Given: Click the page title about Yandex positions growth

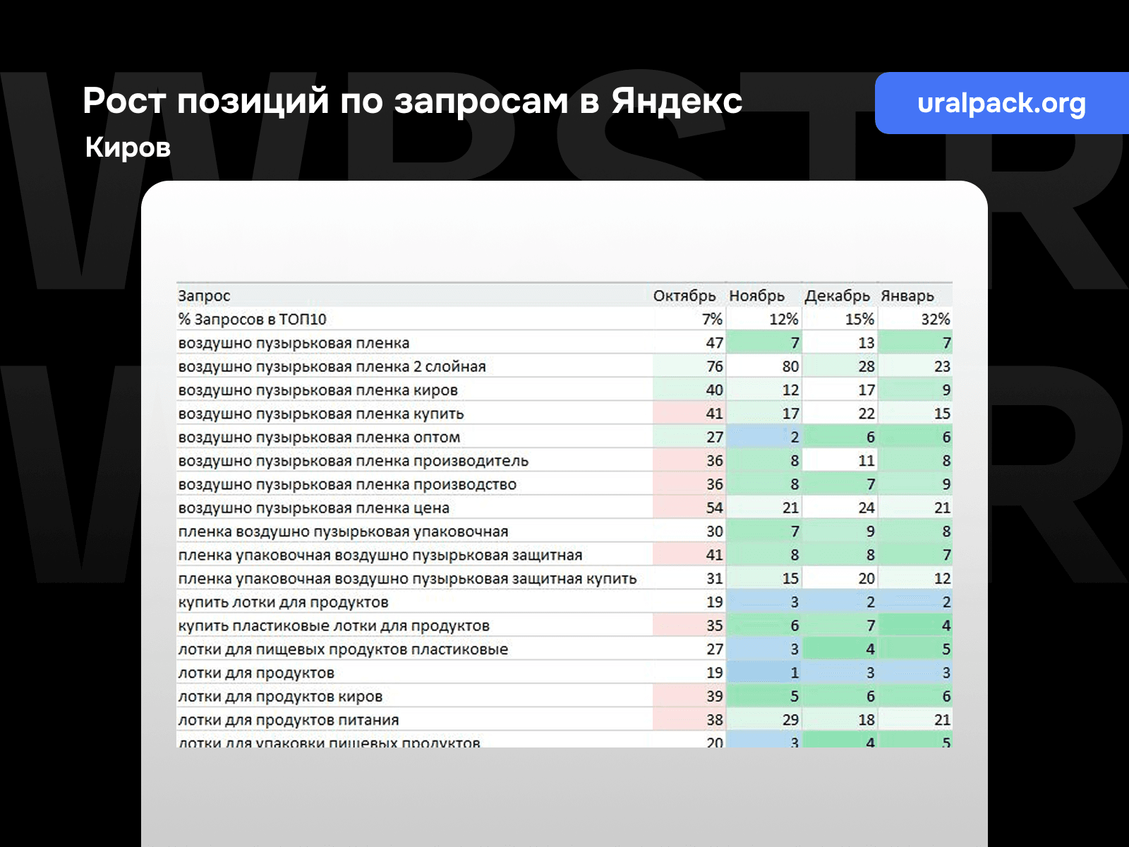Looking at the screenshot, I should pyautogui.click(x=413, y=102).
